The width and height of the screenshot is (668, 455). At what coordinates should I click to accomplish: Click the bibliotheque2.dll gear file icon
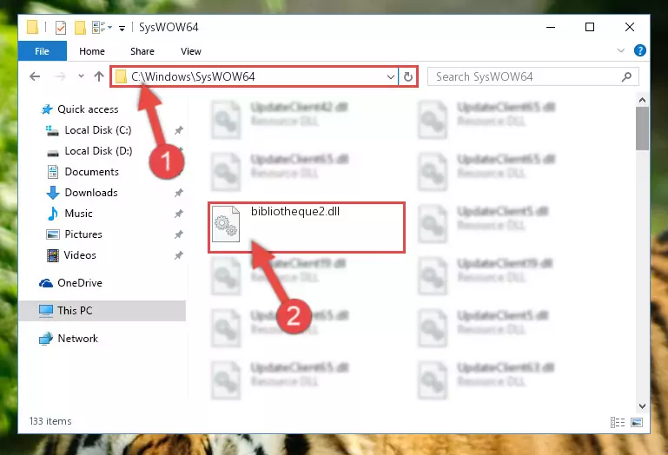226,224
